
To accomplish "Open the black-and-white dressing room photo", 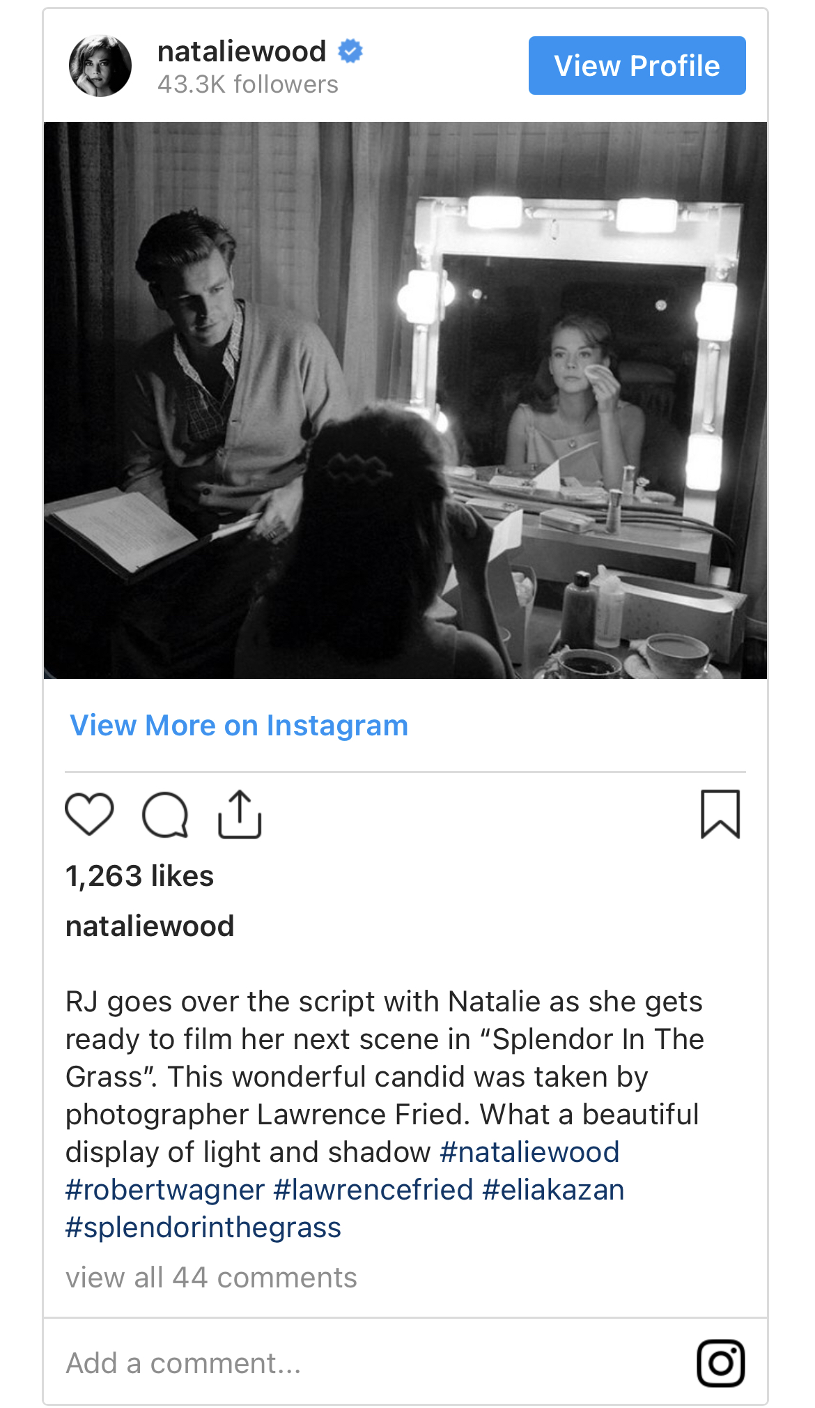I will tap(405, 400).
